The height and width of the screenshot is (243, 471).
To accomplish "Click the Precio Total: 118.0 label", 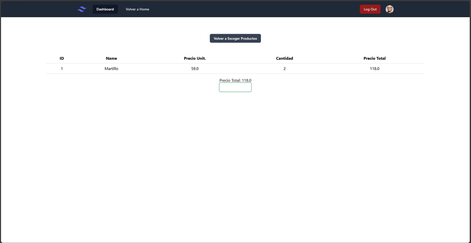I will pyautogui.click(x=235, y=80).
